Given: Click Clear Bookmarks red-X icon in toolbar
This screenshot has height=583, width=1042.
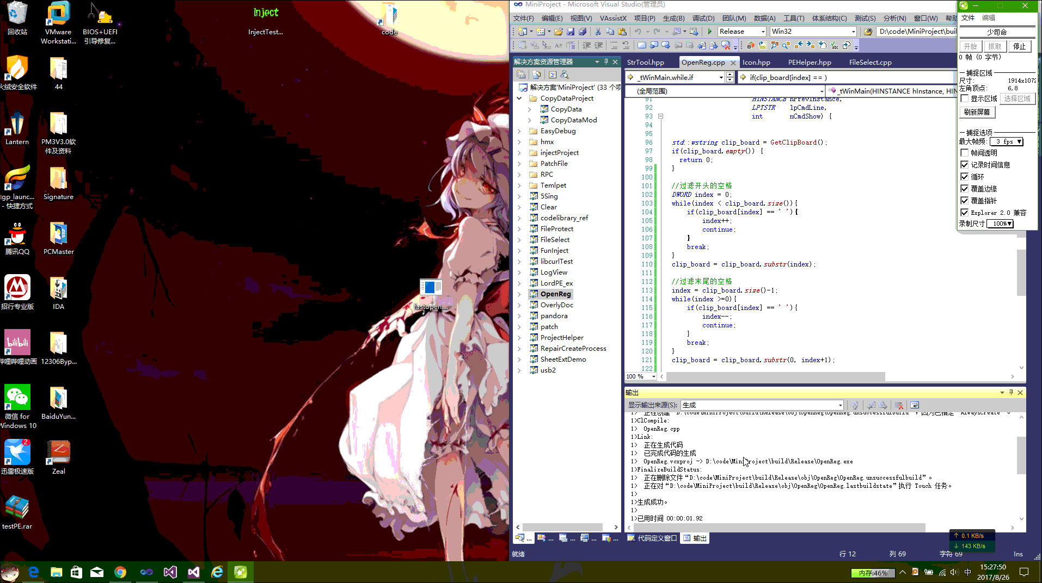Looking at the screenshot, I should coord(726,46).
